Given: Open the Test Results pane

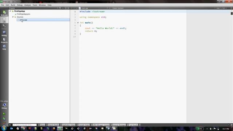Looking at the screenshot, I should (x=133, y=125).
